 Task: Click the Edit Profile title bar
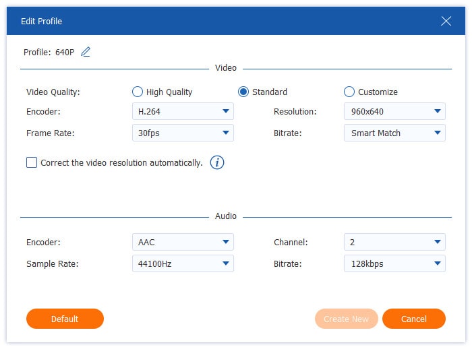[202, 21]
